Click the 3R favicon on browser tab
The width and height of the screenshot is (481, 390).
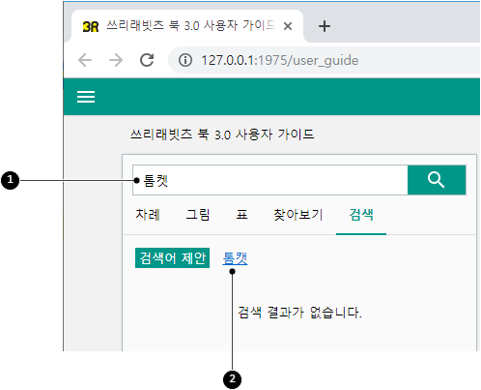(91, 26)
